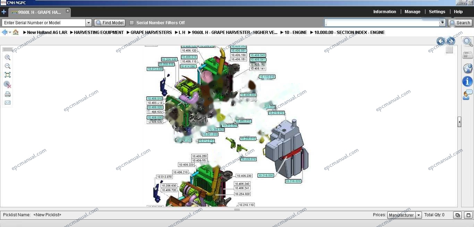The image size is (474, 227).
Task: Select callout 10.012.030 on diagram
Action: [155, 69]
